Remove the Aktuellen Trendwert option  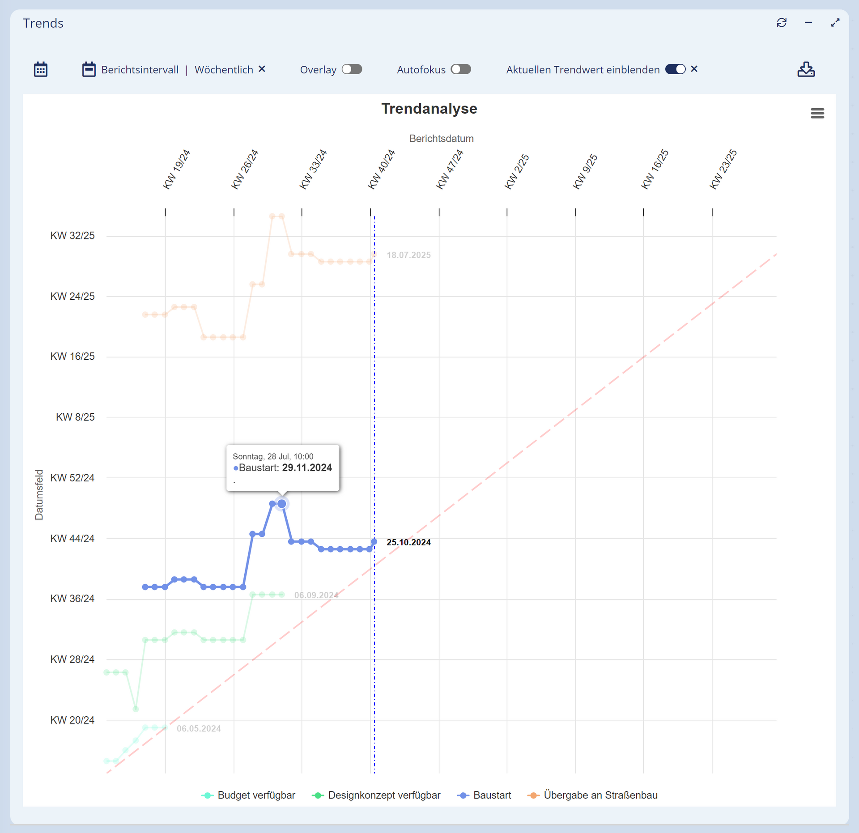click(694, 69)
